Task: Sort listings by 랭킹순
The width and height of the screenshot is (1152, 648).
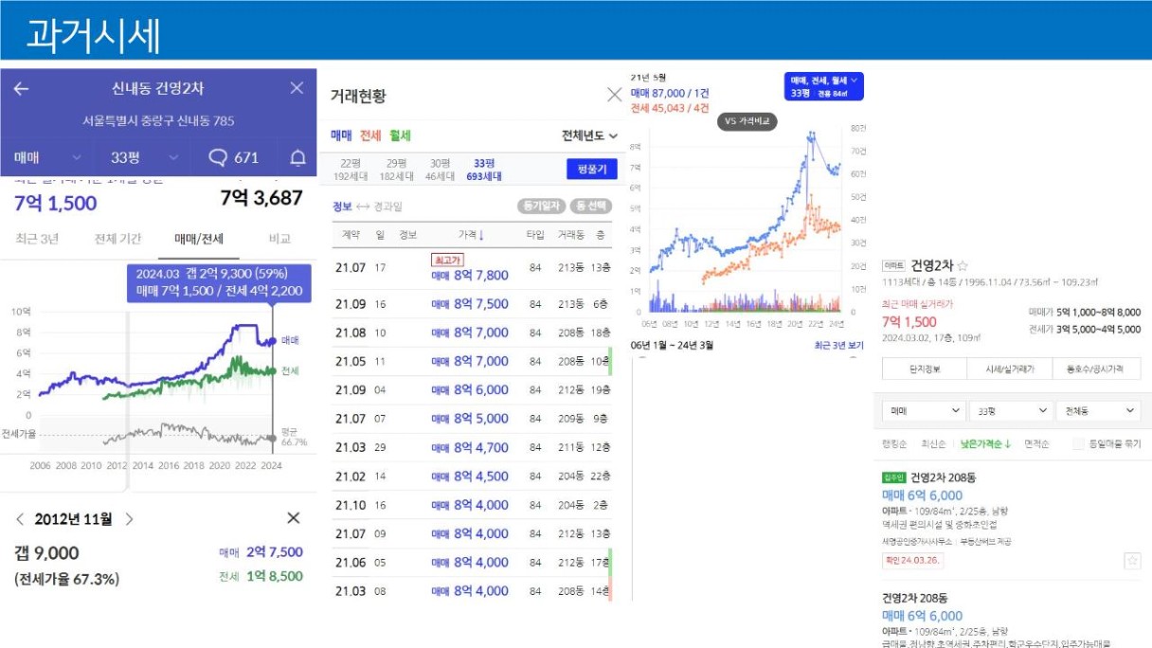Action: [893, 443]
